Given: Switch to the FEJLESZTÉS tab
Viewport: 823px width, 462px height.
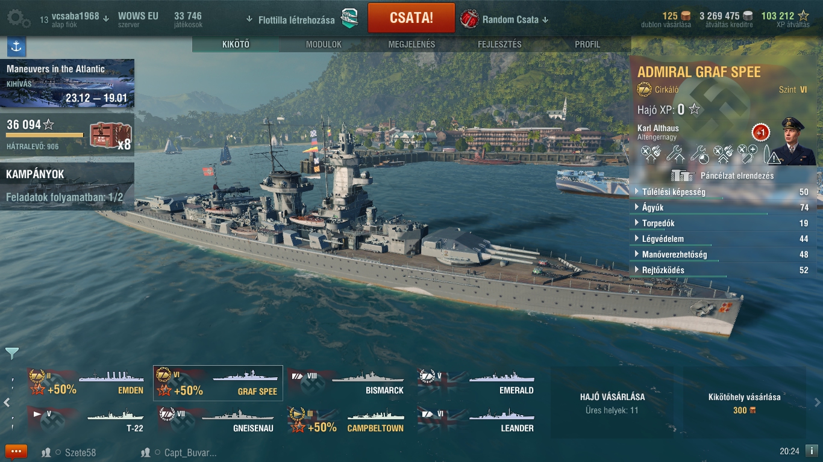Looking at the screenshot, I should click(499, 45).
